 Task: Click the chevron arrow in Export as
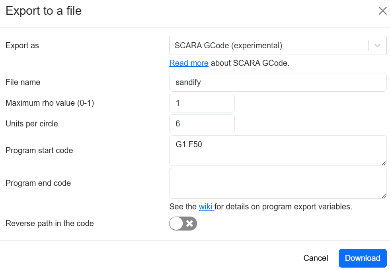(x=378, y=45)
